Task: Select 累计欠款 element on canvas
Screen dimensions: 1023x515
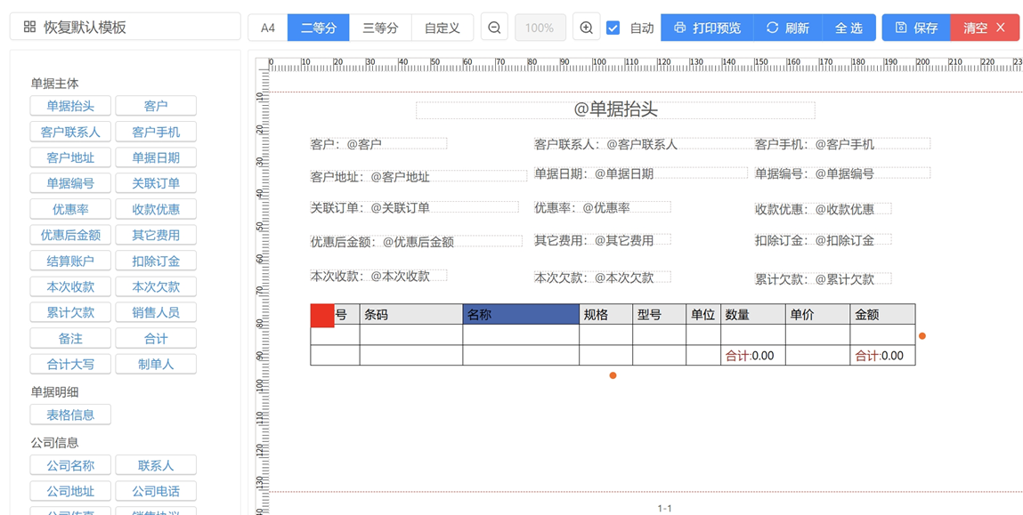Action: tap(823, 279)
